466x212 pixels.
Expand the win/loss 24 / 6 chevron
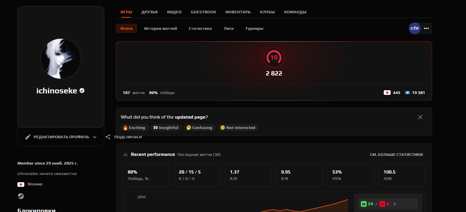coord(394,204)
